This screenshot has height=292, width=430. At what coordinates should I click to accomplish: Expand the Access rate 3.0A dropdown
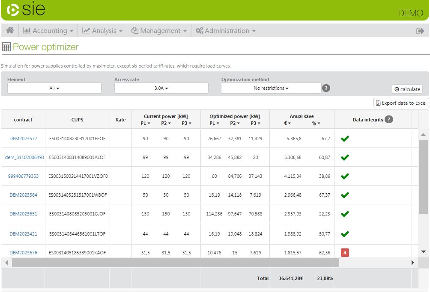(161, 88)
